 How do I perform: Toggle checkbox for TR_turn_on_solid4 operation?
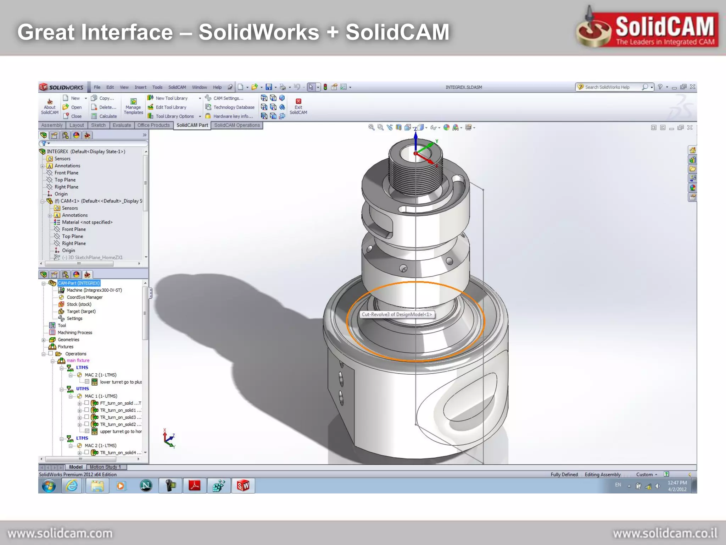coord(86,452)
